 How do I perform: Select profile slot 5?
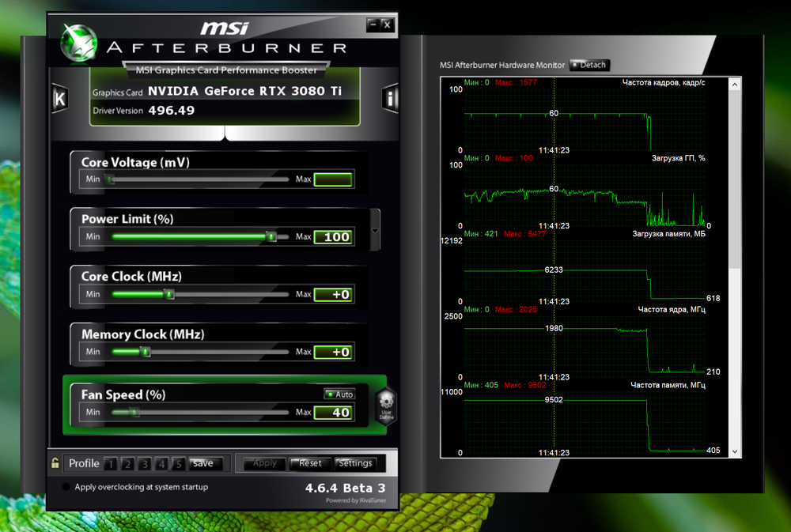coord(179,463)
